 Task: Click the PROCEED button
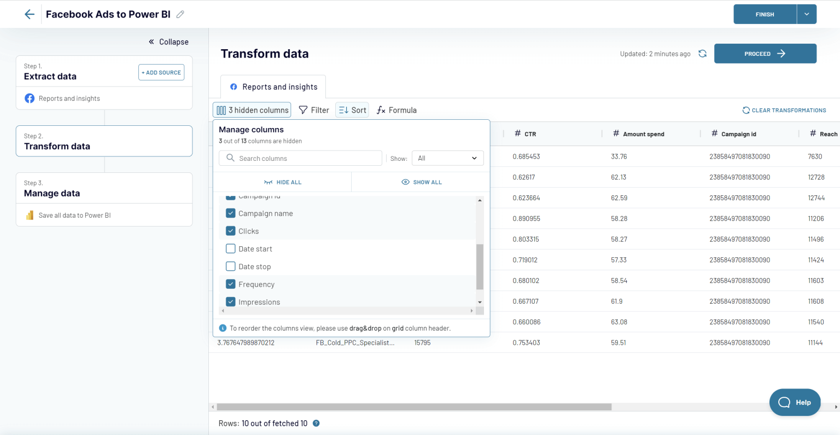(x=765, y=53)
